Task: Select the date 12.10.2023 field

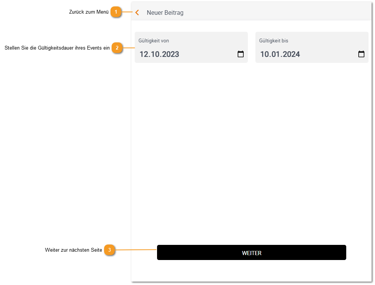Action: [191, 47]
